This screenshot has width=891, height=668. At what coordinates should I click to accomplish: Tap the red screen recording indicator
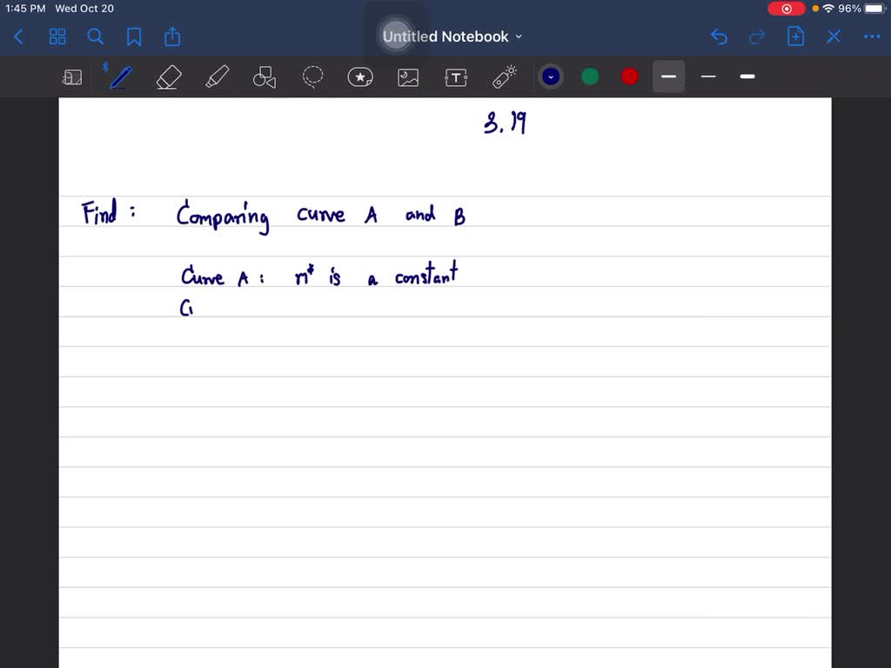[787, 9]
